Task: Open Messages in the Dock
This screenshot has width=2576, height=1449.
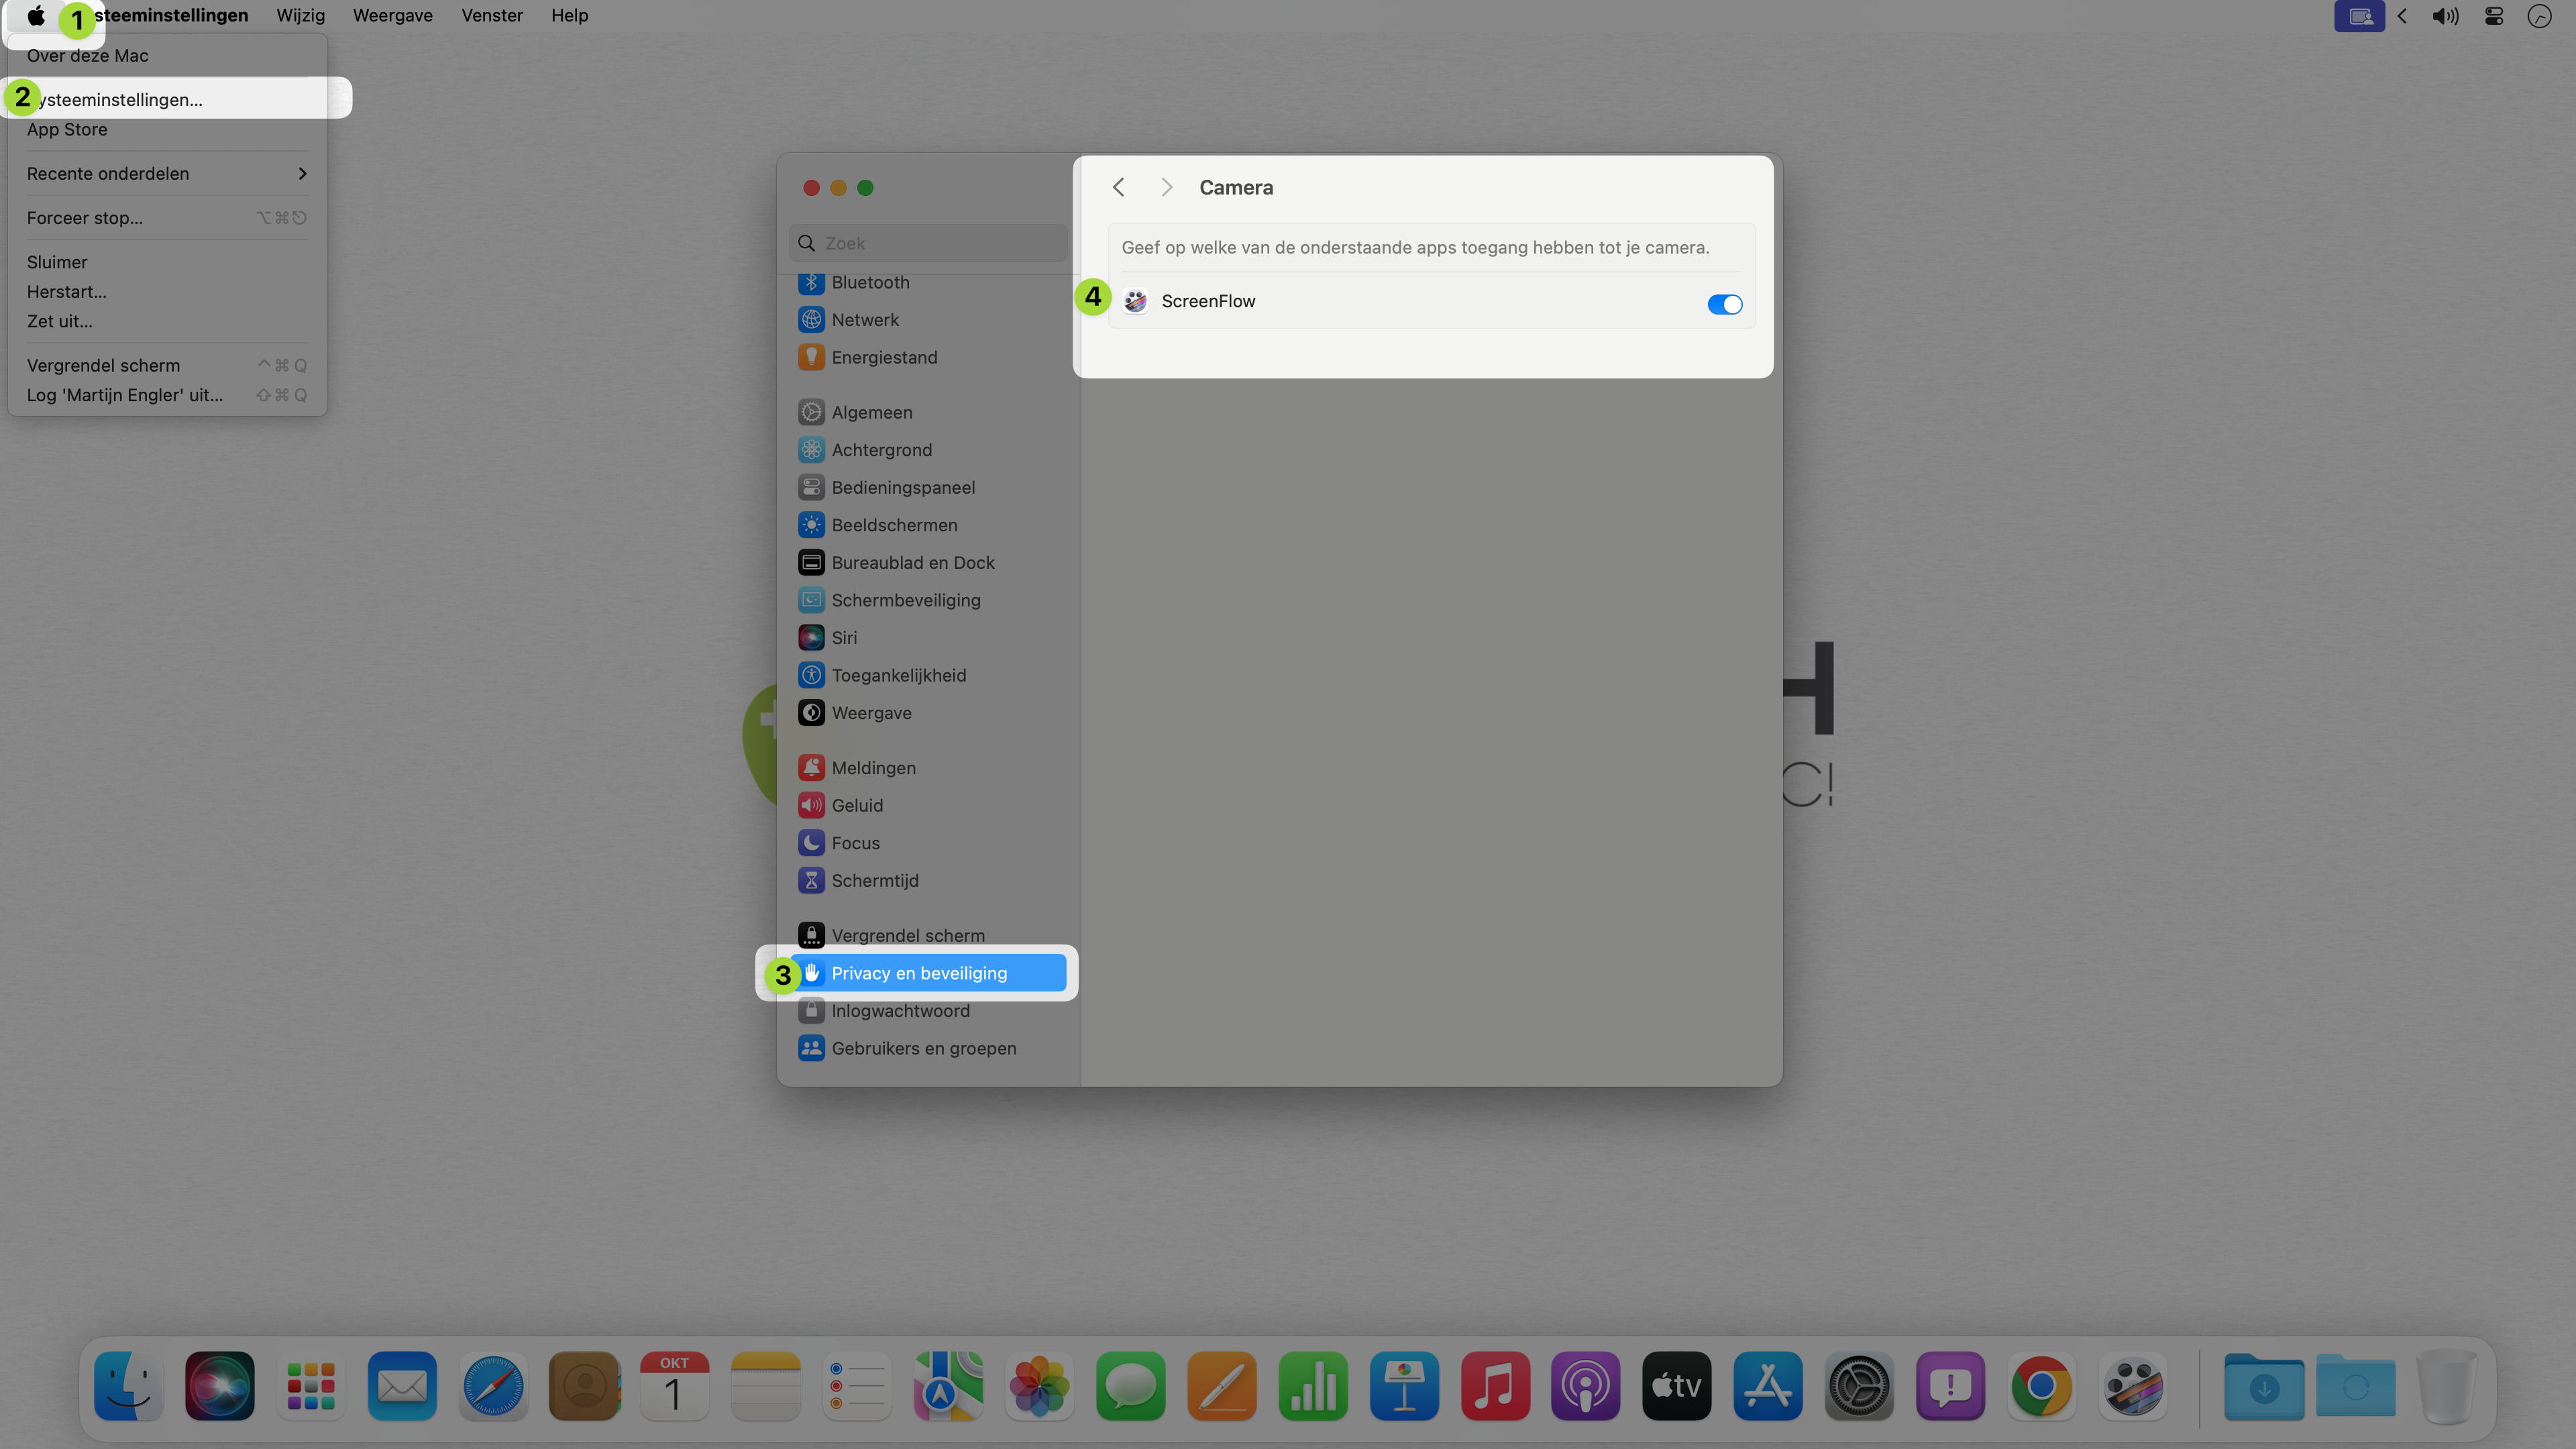Action: click(x=1131, y=1387)
